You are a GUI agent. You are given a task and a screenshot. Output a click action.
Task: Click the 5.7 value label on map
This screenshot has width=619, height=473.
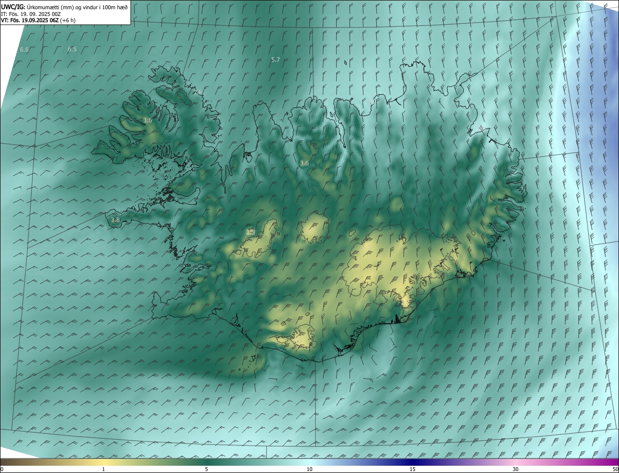(276, 60)
